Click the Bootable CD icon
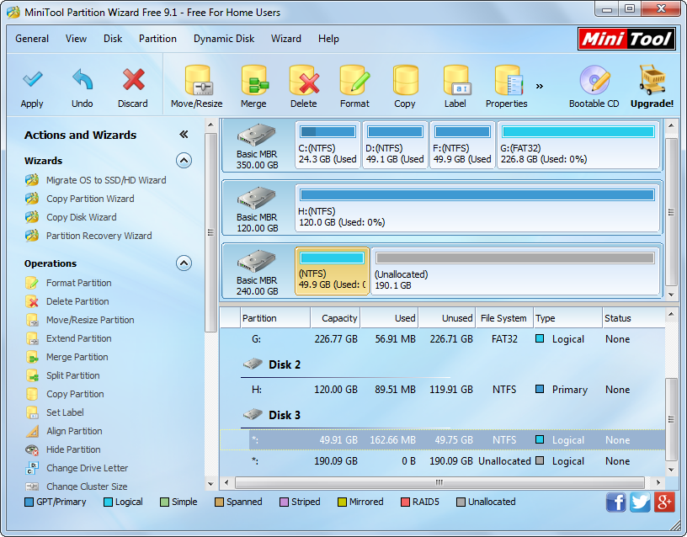The image size is (687, 537). 594,80
